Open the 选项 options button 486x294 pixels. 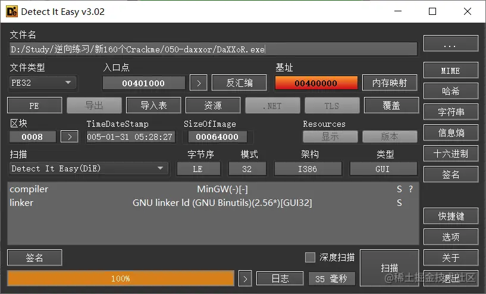point(451,237)
